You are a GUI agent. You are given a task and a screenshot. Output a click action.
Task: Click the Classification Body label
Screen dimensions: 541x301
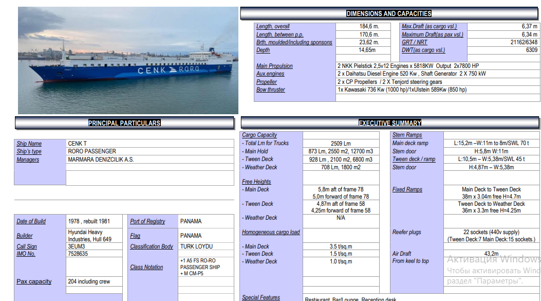(x=152, y=246)
